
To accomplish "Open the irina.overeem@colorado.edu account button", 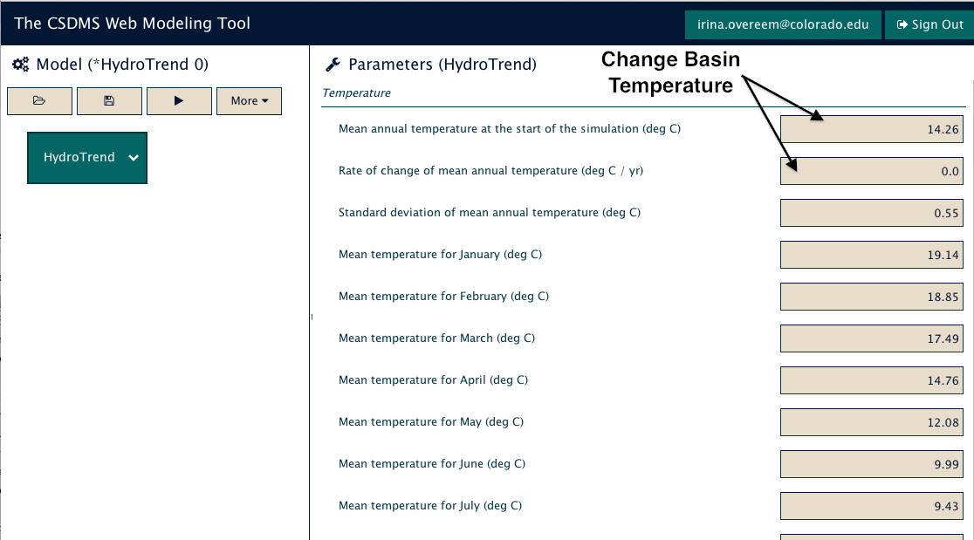I will pos(783,24).
